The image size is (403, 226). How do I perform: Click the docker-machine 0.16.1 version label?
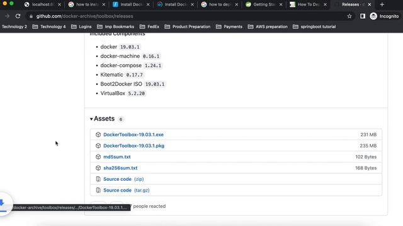[151, 56]
